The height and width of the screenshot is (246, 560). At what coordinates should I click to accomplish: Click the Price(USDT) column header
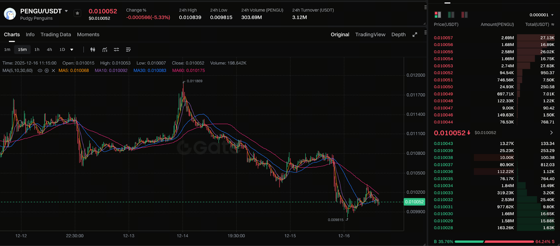tap(446, 24)
